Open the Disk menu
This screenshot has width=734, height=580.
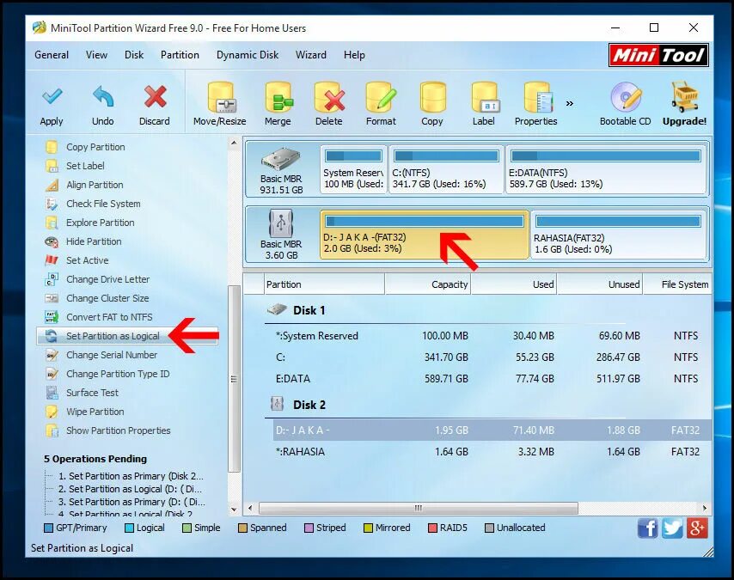134,55
